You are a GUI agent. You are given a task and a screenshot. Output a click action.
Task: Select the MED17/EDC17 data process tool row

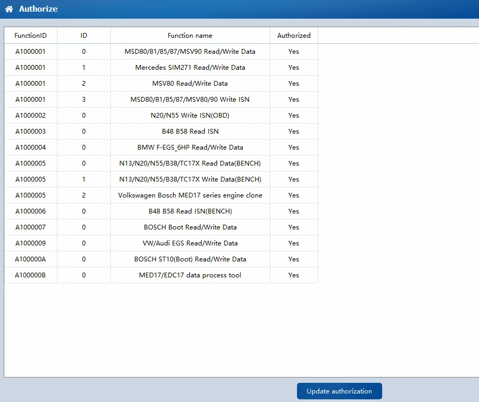(189, 275)
